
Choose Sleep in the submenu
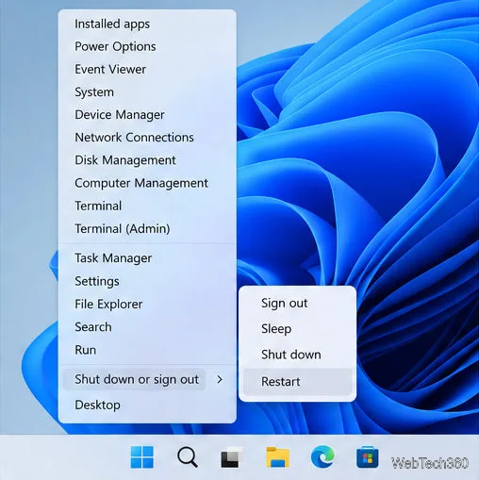[x=297, y=329]
